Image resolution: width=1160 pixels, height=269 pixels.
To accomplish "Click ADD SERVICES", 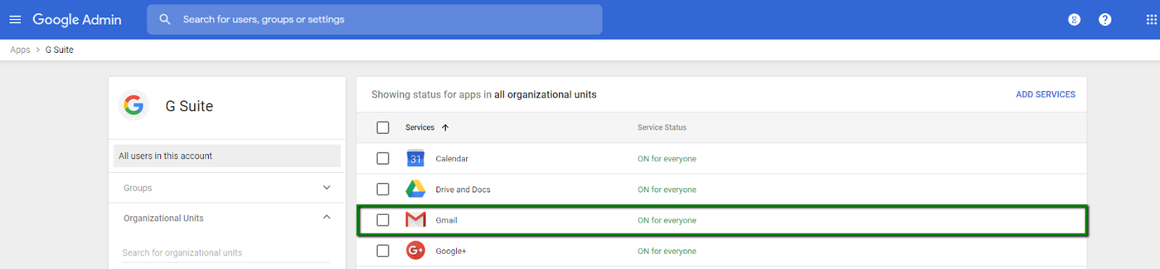I will (x=1045, y=94).
